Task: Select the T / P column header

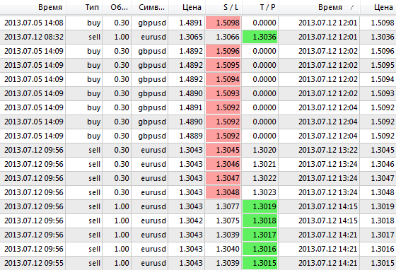Action: click(x=261, y=7)
